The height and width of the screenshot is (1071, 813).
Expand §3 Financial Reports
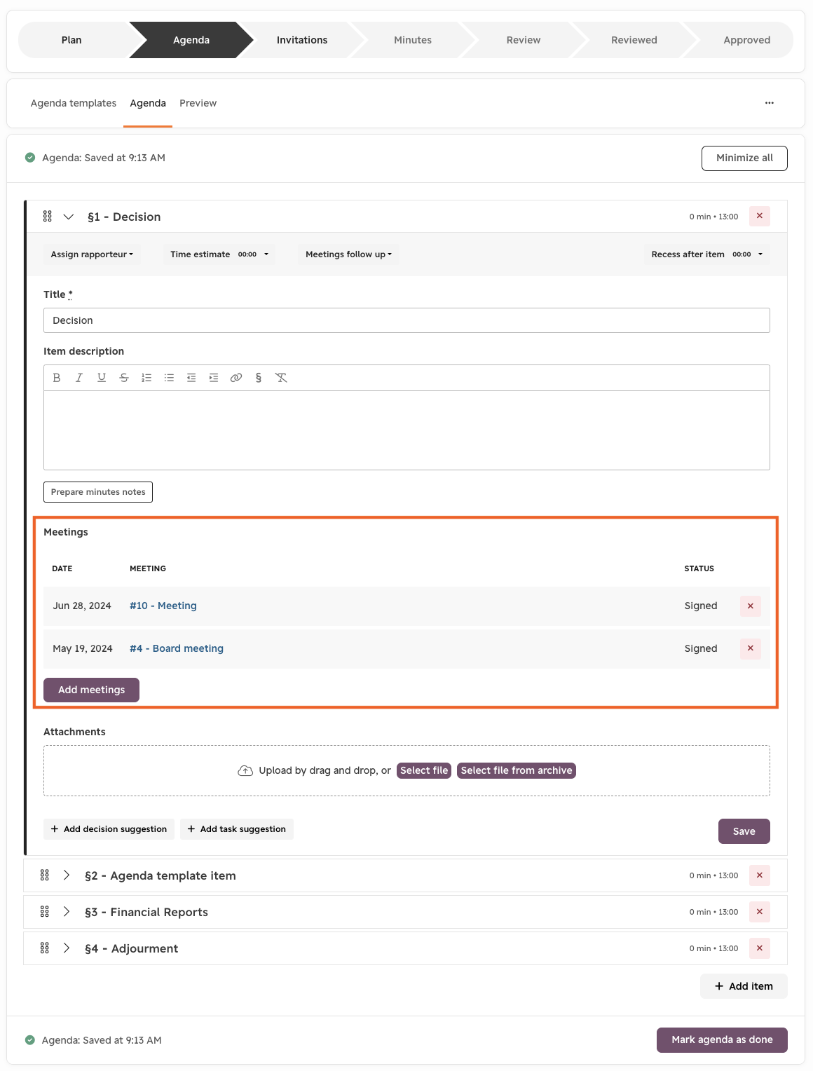pyautogui.click(x=67, y=912)
